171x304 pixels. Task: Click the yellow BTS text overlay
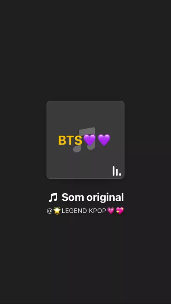(70, 140)
